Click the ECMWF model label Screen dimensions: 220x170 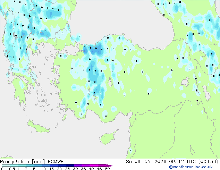tap(56, 162)
